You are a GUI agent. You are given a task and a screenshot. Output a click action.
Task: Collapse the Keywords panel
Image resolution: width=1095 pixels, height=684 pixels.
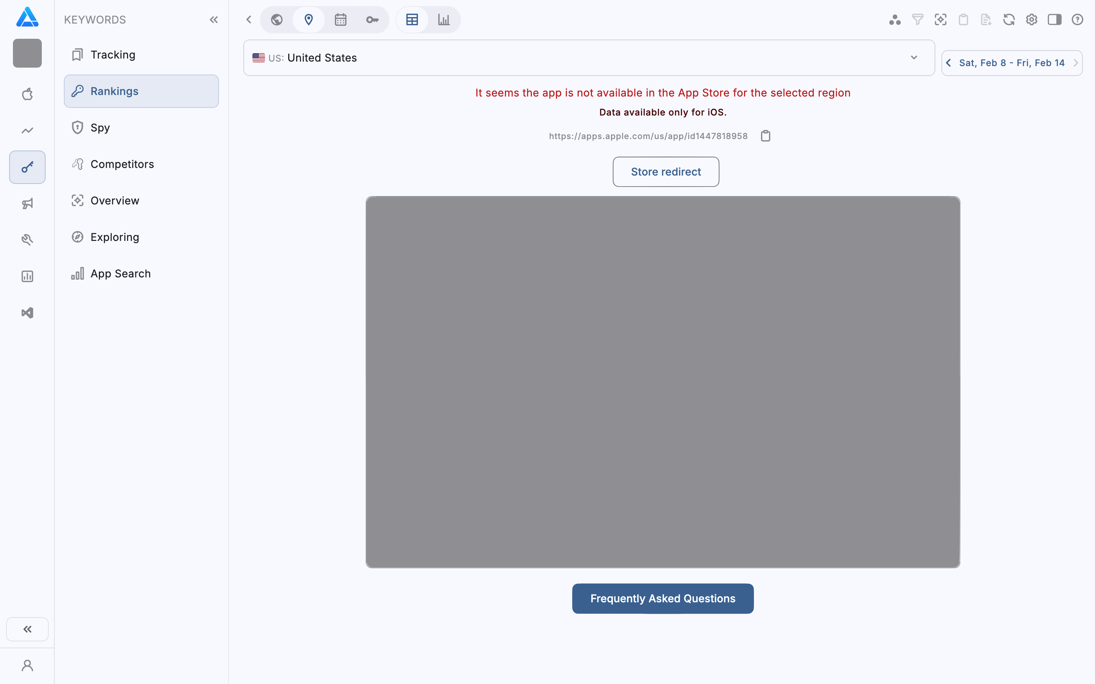214,19
